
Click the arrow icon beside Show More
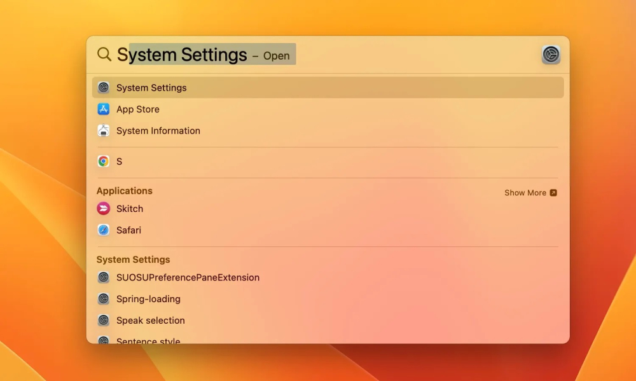pos(553,193)
